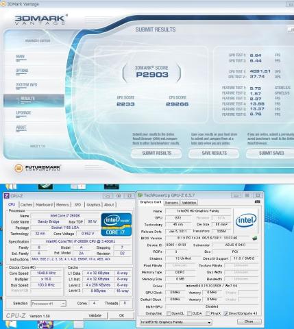294x329 pixels.
Task: Click the 3DMark Vantage logo
Action: [x=41, y=20]
